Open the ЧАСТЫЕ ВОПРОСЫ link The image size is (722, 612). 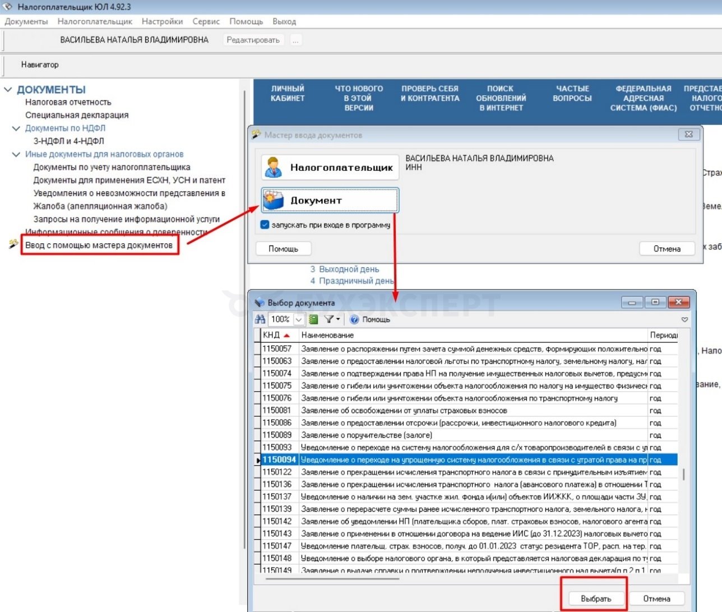(572, 93)
